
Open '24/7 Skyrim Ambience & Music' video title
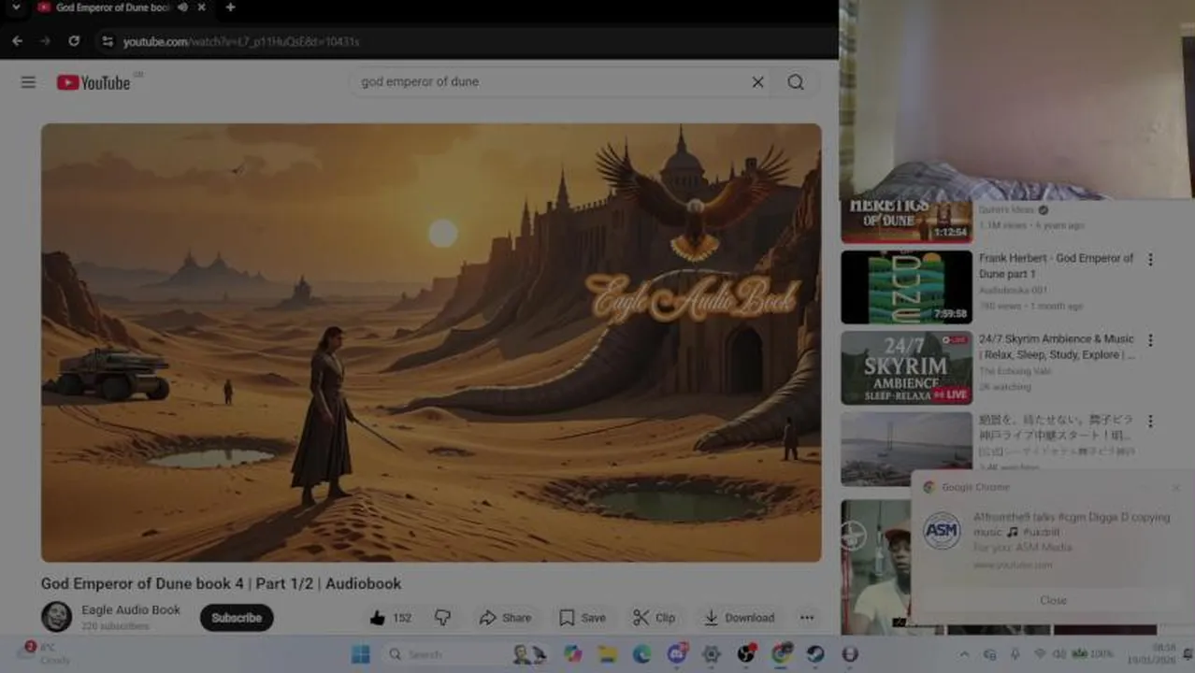(1056, 347)
